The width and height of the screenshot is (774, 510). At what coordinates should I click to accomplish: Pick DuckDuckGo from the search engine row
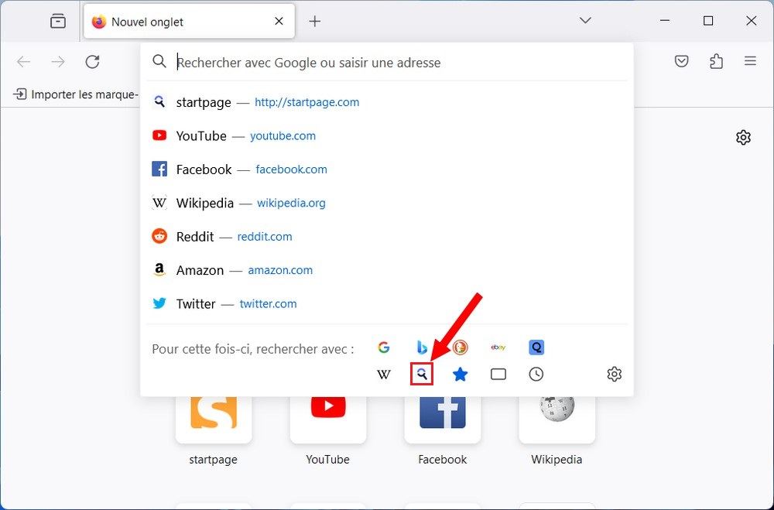[460, 347]
